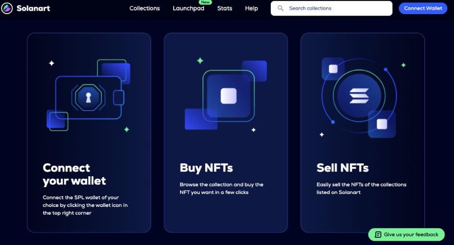This screenshot has width=454, height=245.
Task: Select the Connect your wallet heading
Action: coord(74,175)
